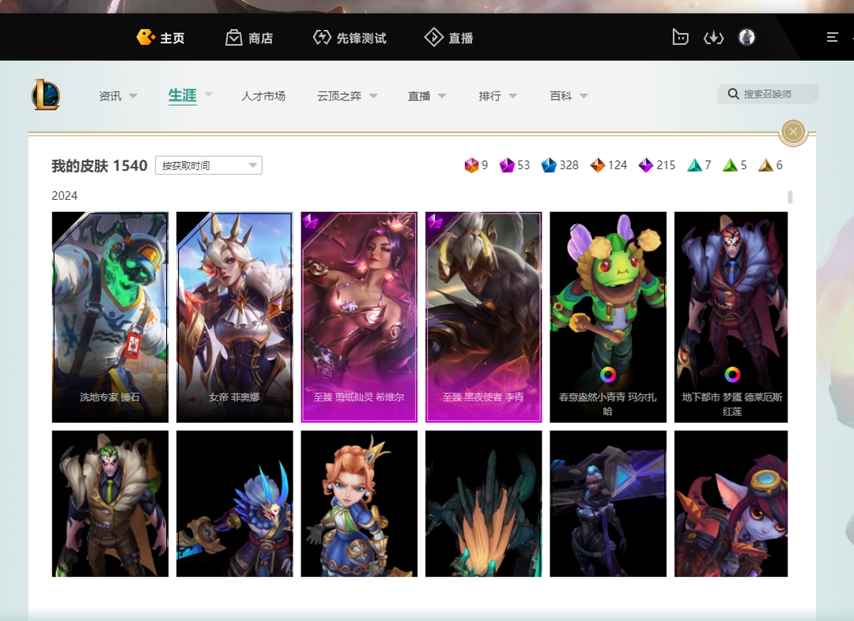Switch to the 资讯 tab
The image size is (854, 621).
click(x=110, y=96)
